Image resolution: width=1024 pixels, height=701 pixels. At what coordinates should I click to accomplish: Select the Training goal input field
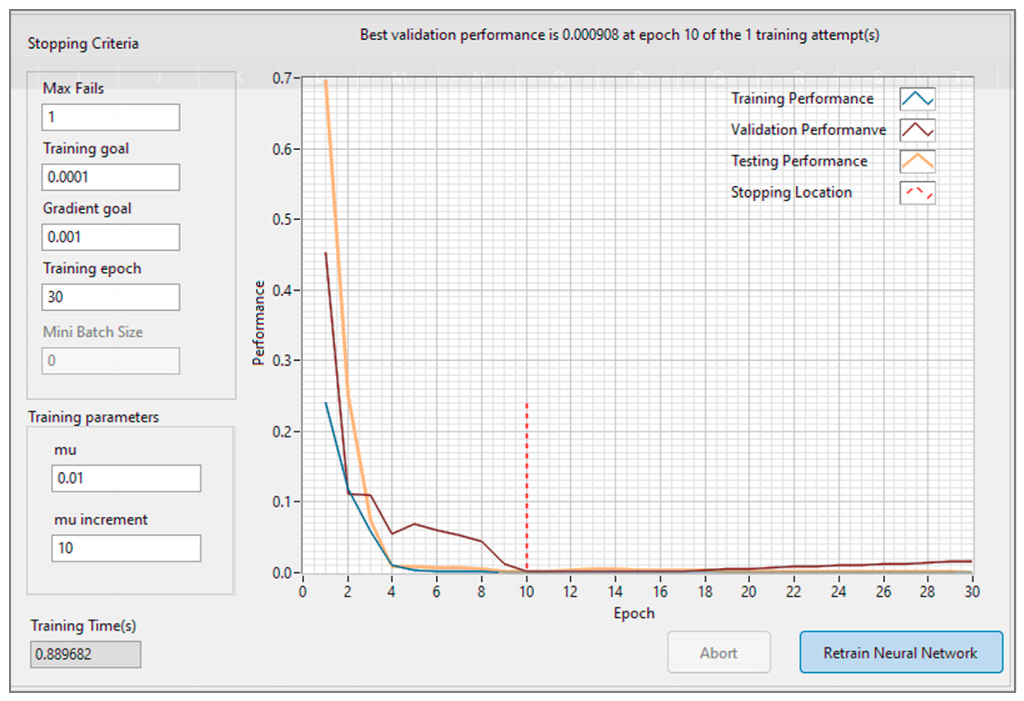111,177
